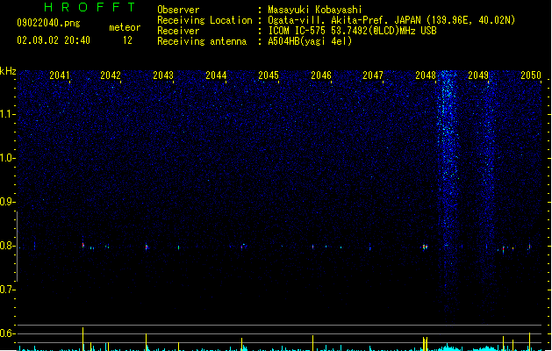Click the 0.8 frequency axis label
Image resolution: width=552 pixels, height=351 pixels.
coord(8,246)
